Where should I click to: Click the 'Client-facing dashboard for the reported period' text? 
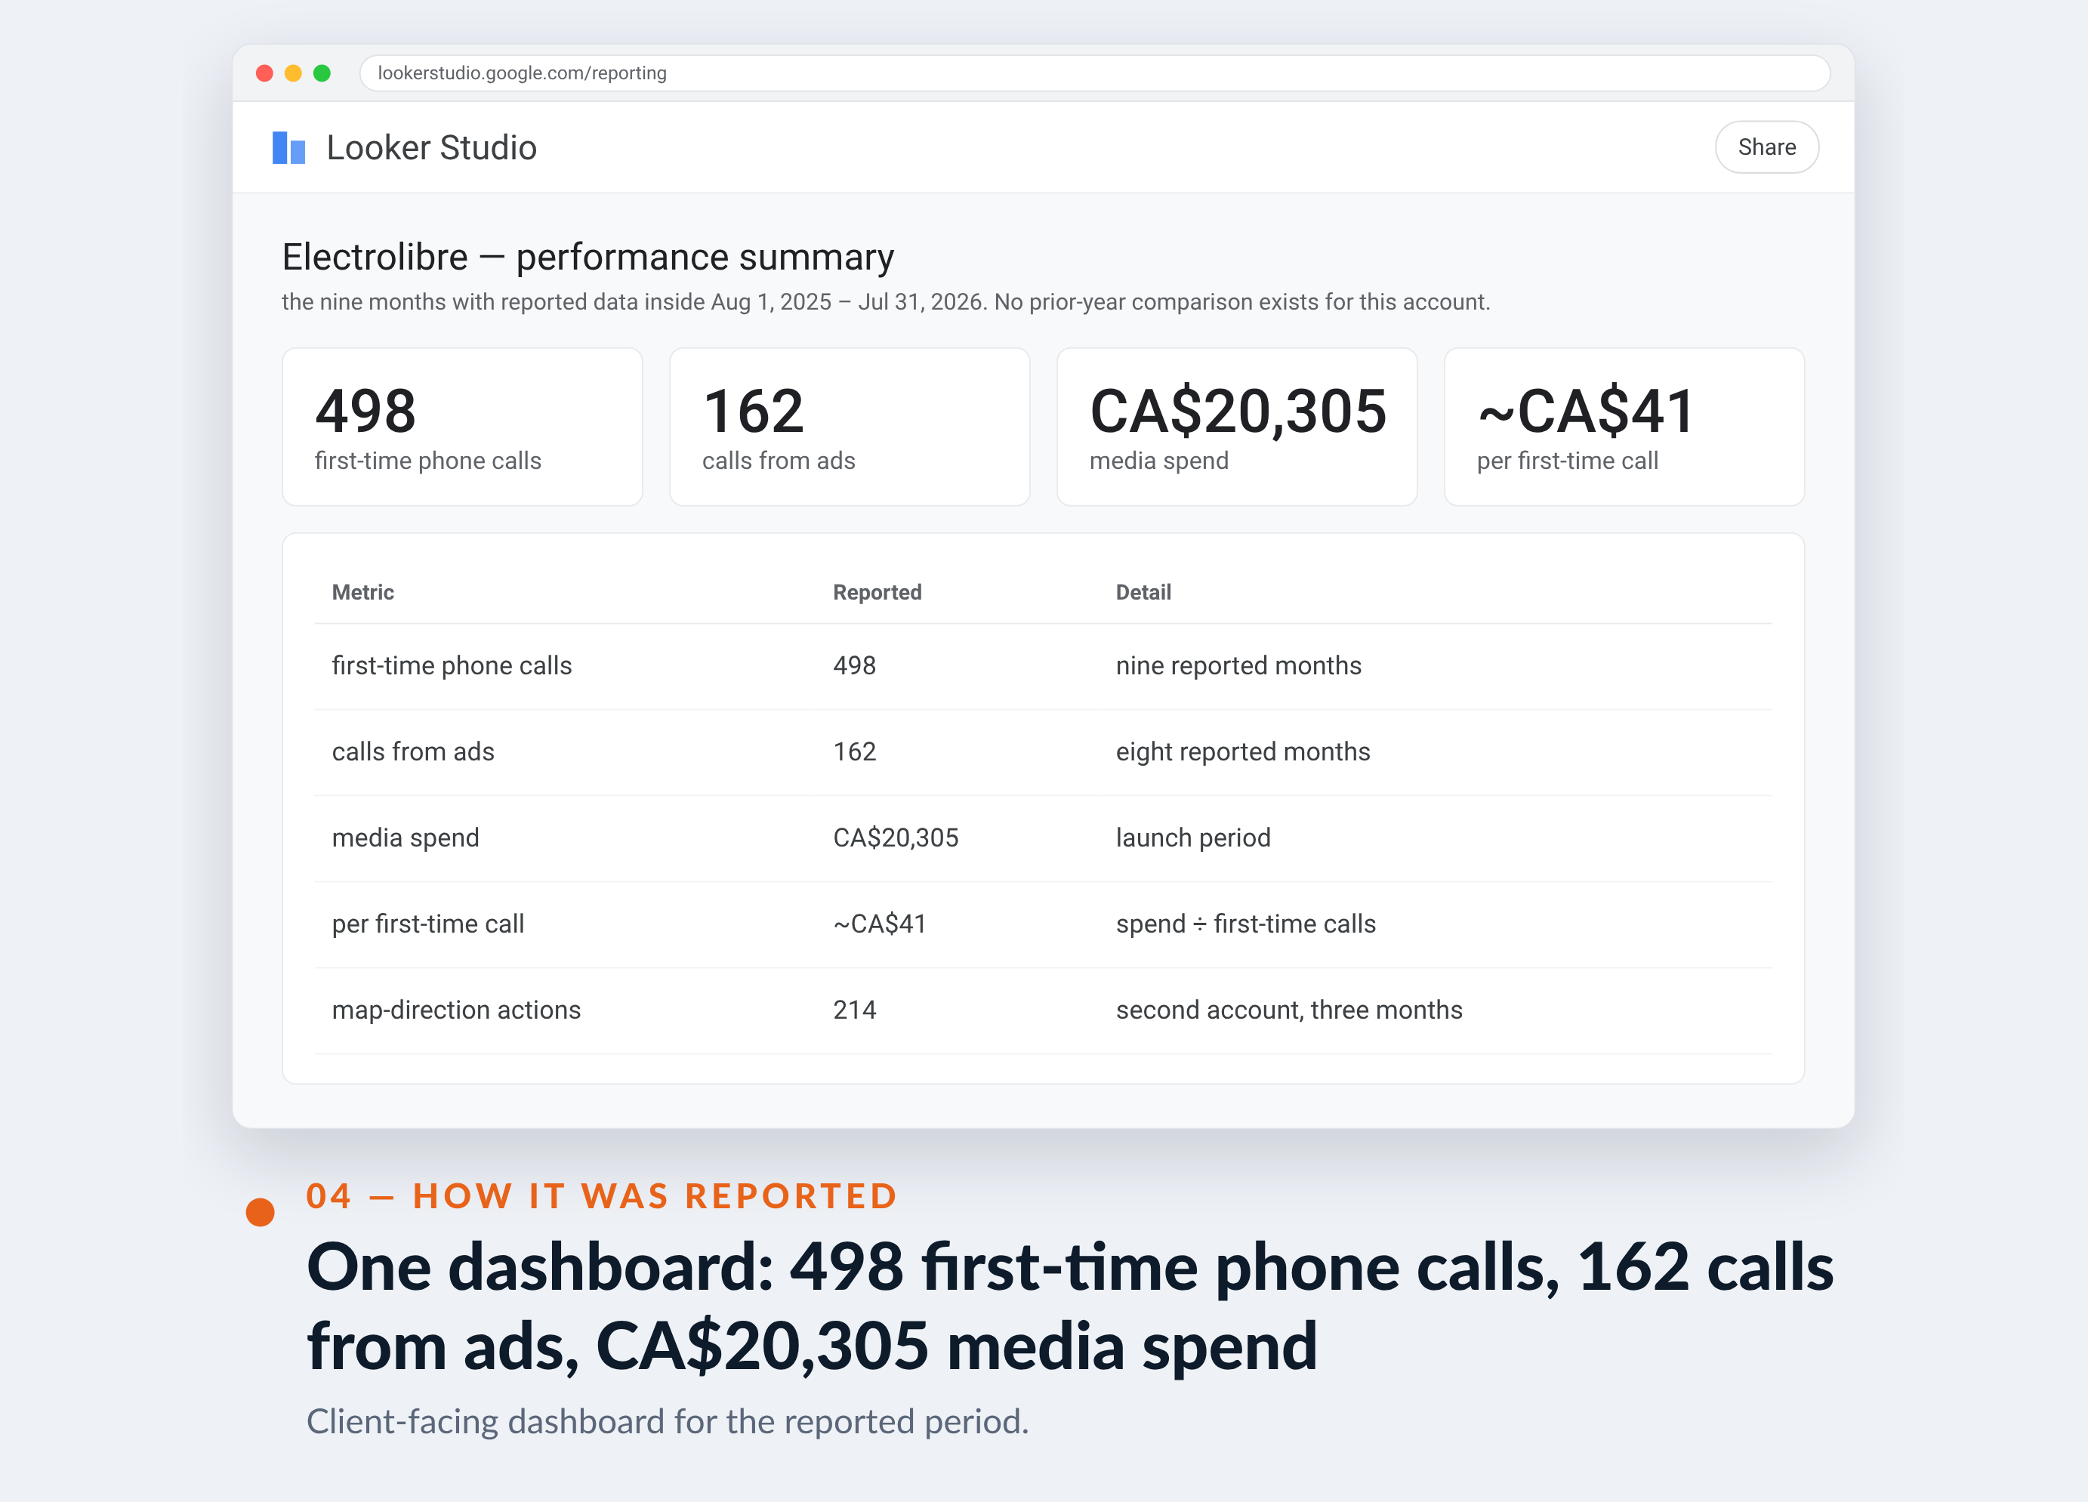[667, 1421]
